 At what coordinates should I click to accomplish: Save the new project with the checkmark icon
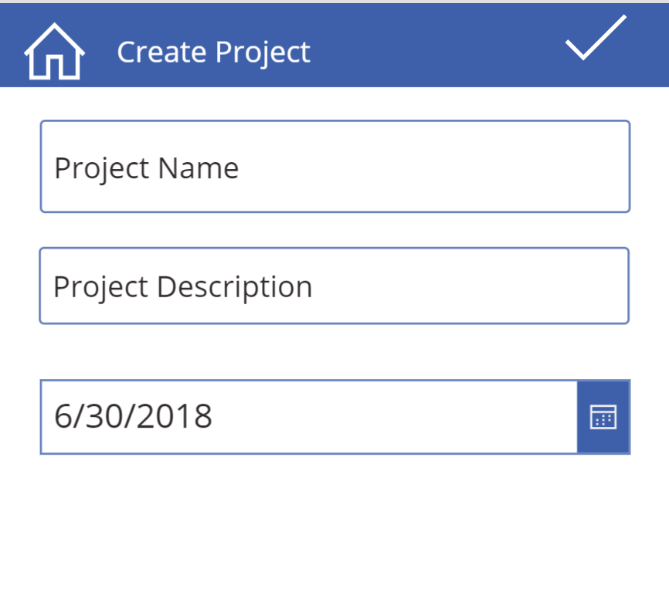coord(595,39)
